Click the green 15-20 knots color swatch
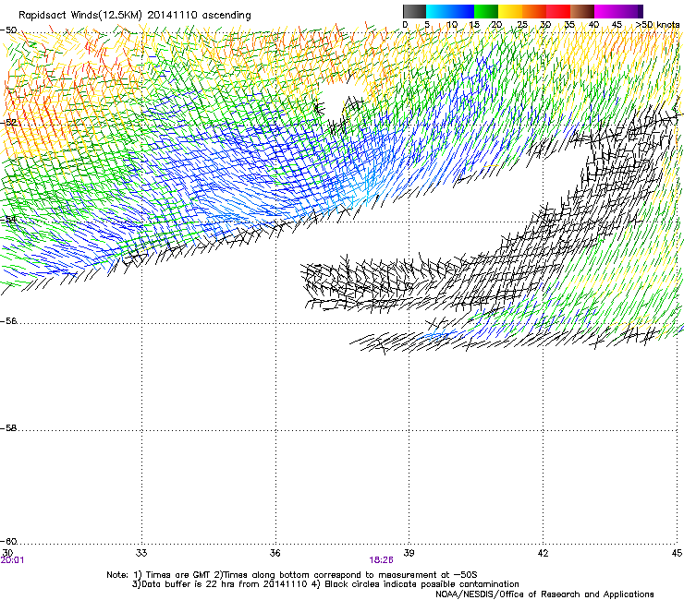The width and height of the screenshot is (684, 600). click(x=486, y=11)
